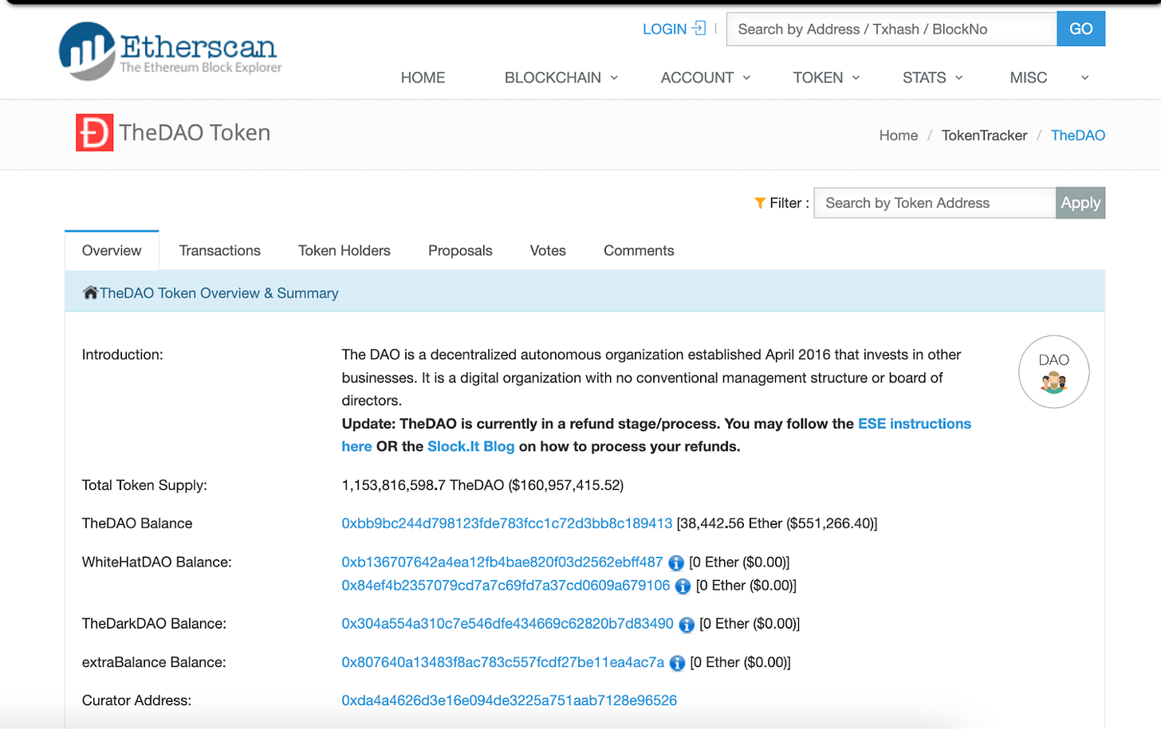Open the Home breadcrumb link
Screen dimensions: 1161x729
coord(899,135)
